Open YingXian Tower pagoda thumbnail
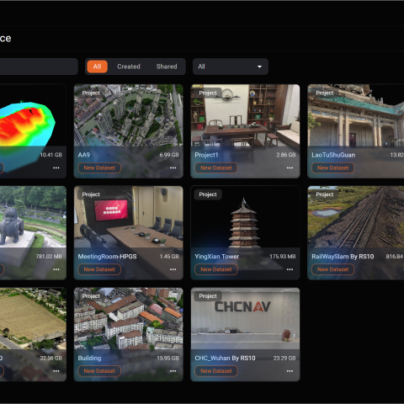 click(245, 216)
